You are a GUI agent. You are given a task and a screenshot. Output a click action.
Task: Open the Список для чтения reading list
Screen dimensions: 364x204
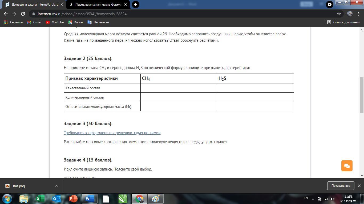pyautogui.click(x=343, y=22)
